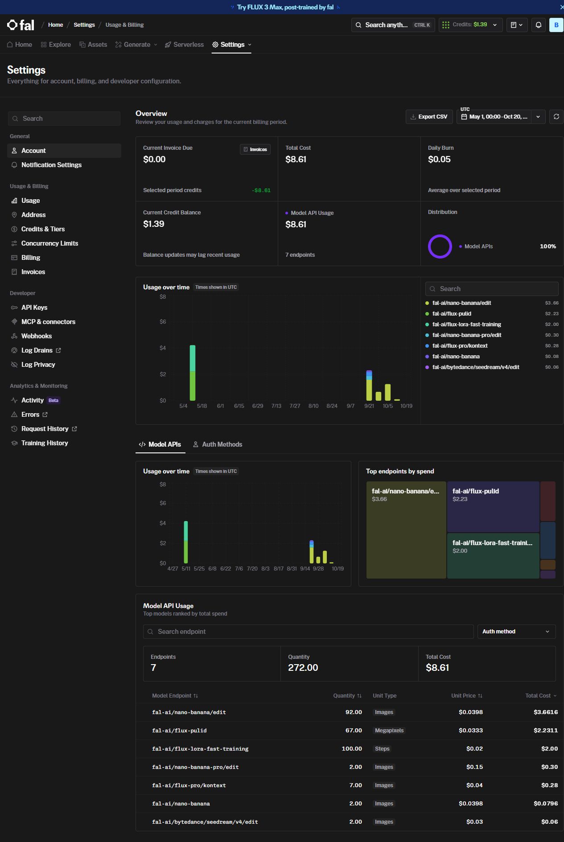Open the date range picker
This screenshot has height=842, width=564.
point(494,117)
